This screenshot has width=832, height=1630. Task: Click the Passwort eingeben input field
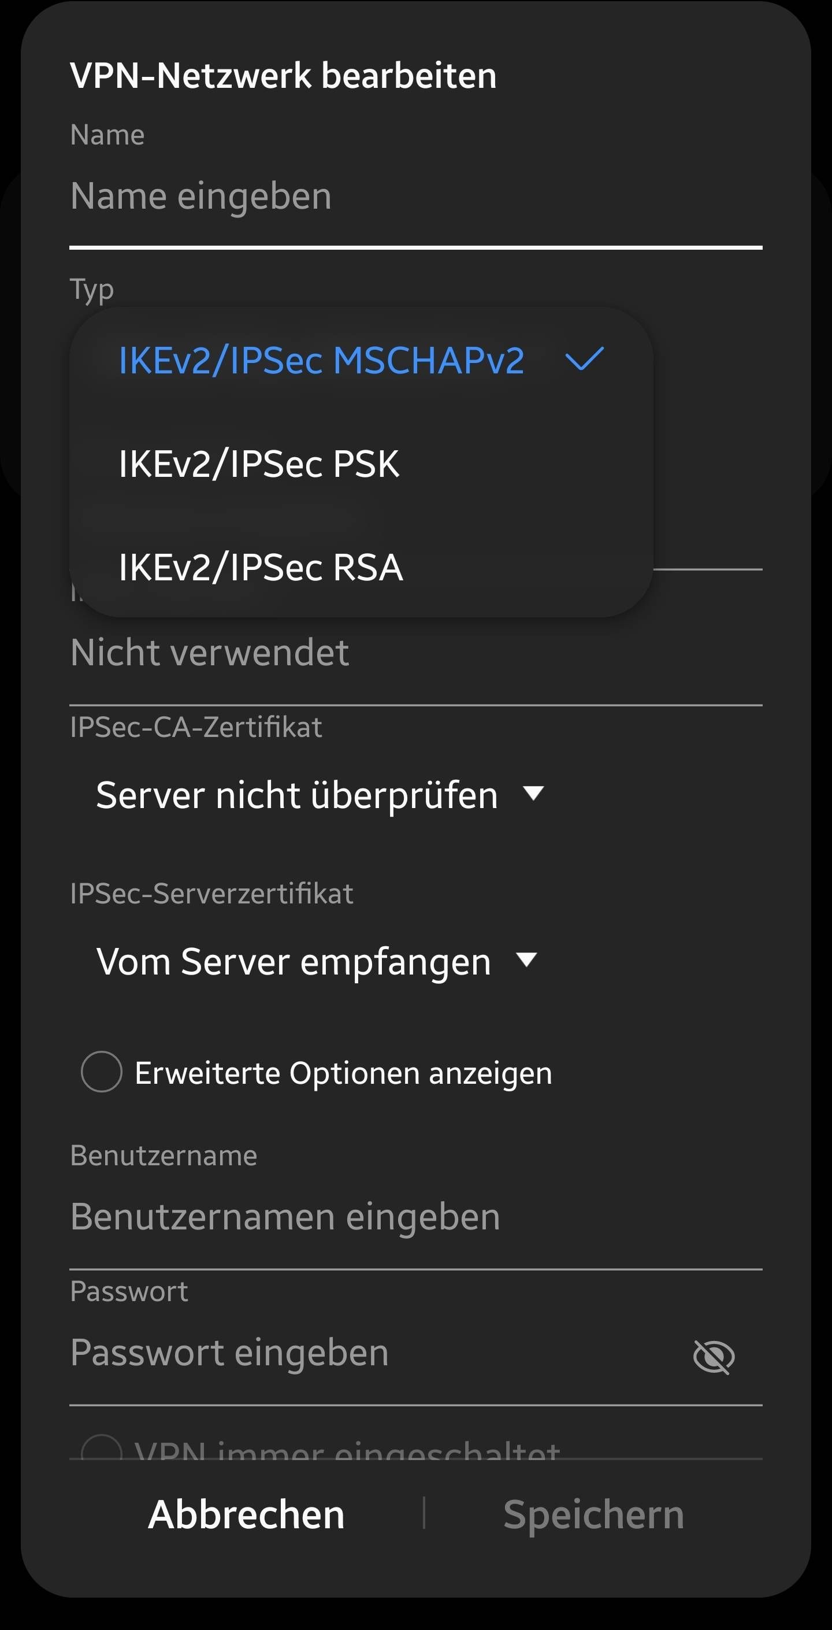253,1354
